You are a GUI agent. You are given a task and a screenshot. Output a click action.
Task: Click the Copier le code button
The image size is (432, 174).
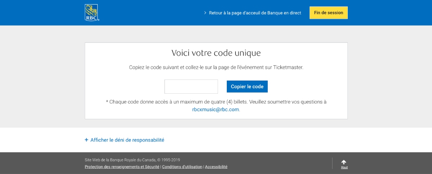pyautogui.click(x=247, y=86)
